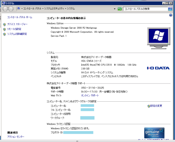
Task: Maximize the システム window
Action: click(167, 3)
